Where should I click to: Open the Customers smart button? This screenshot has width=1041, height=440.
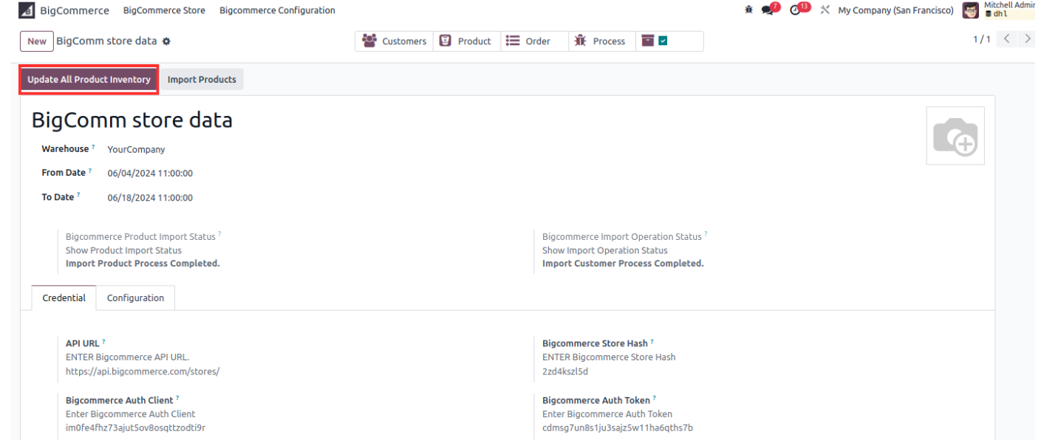click(394, 41)
